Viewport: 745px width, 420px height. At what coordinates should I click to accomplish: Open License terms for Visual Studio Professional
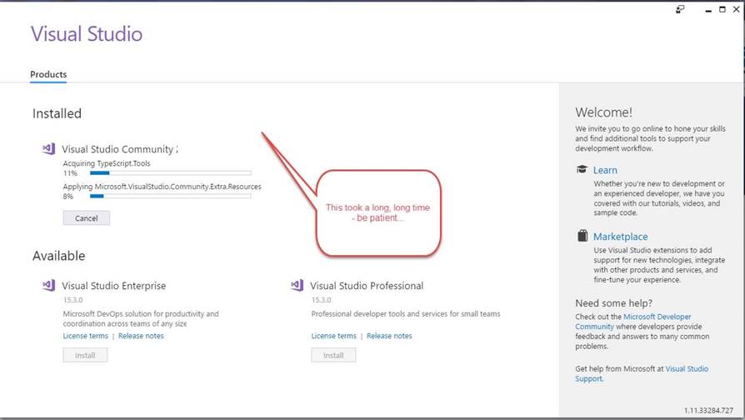pos(333,336)
